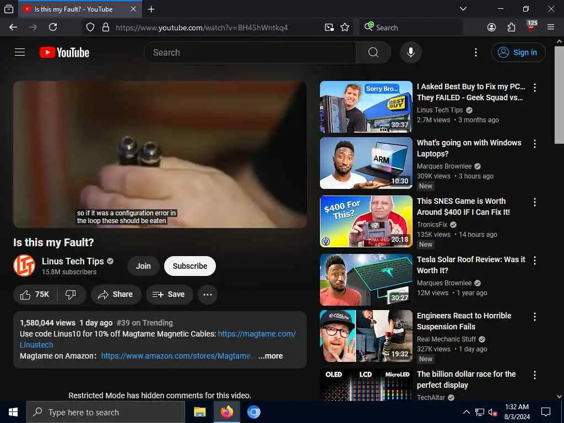Viewport: 564px width, 423px height.
Task: Open the blue circle app on taskbar
Action: 253,412
